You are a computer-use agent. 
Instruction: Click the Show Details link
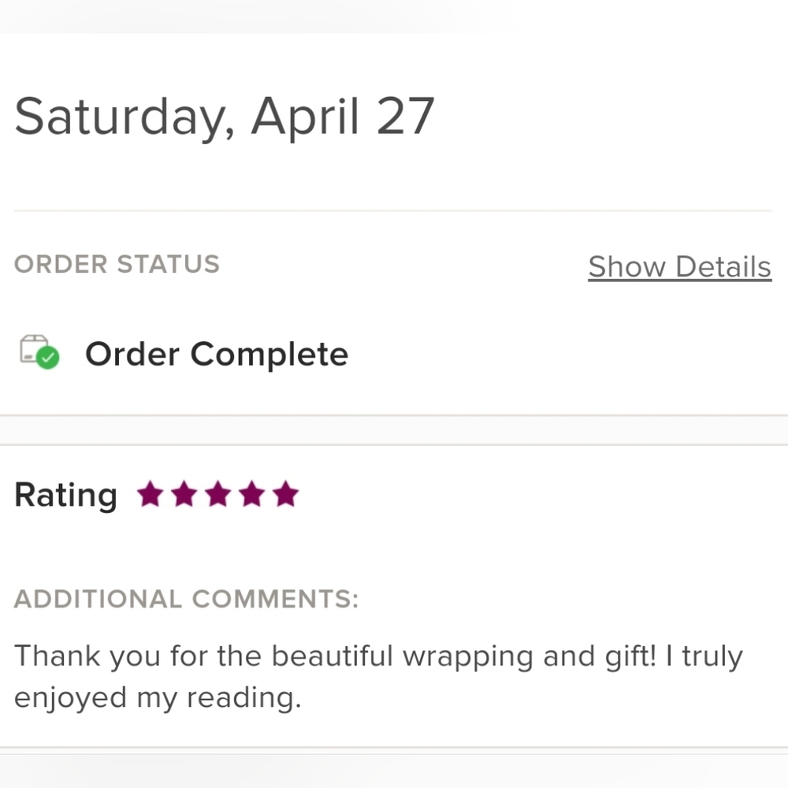679,267
